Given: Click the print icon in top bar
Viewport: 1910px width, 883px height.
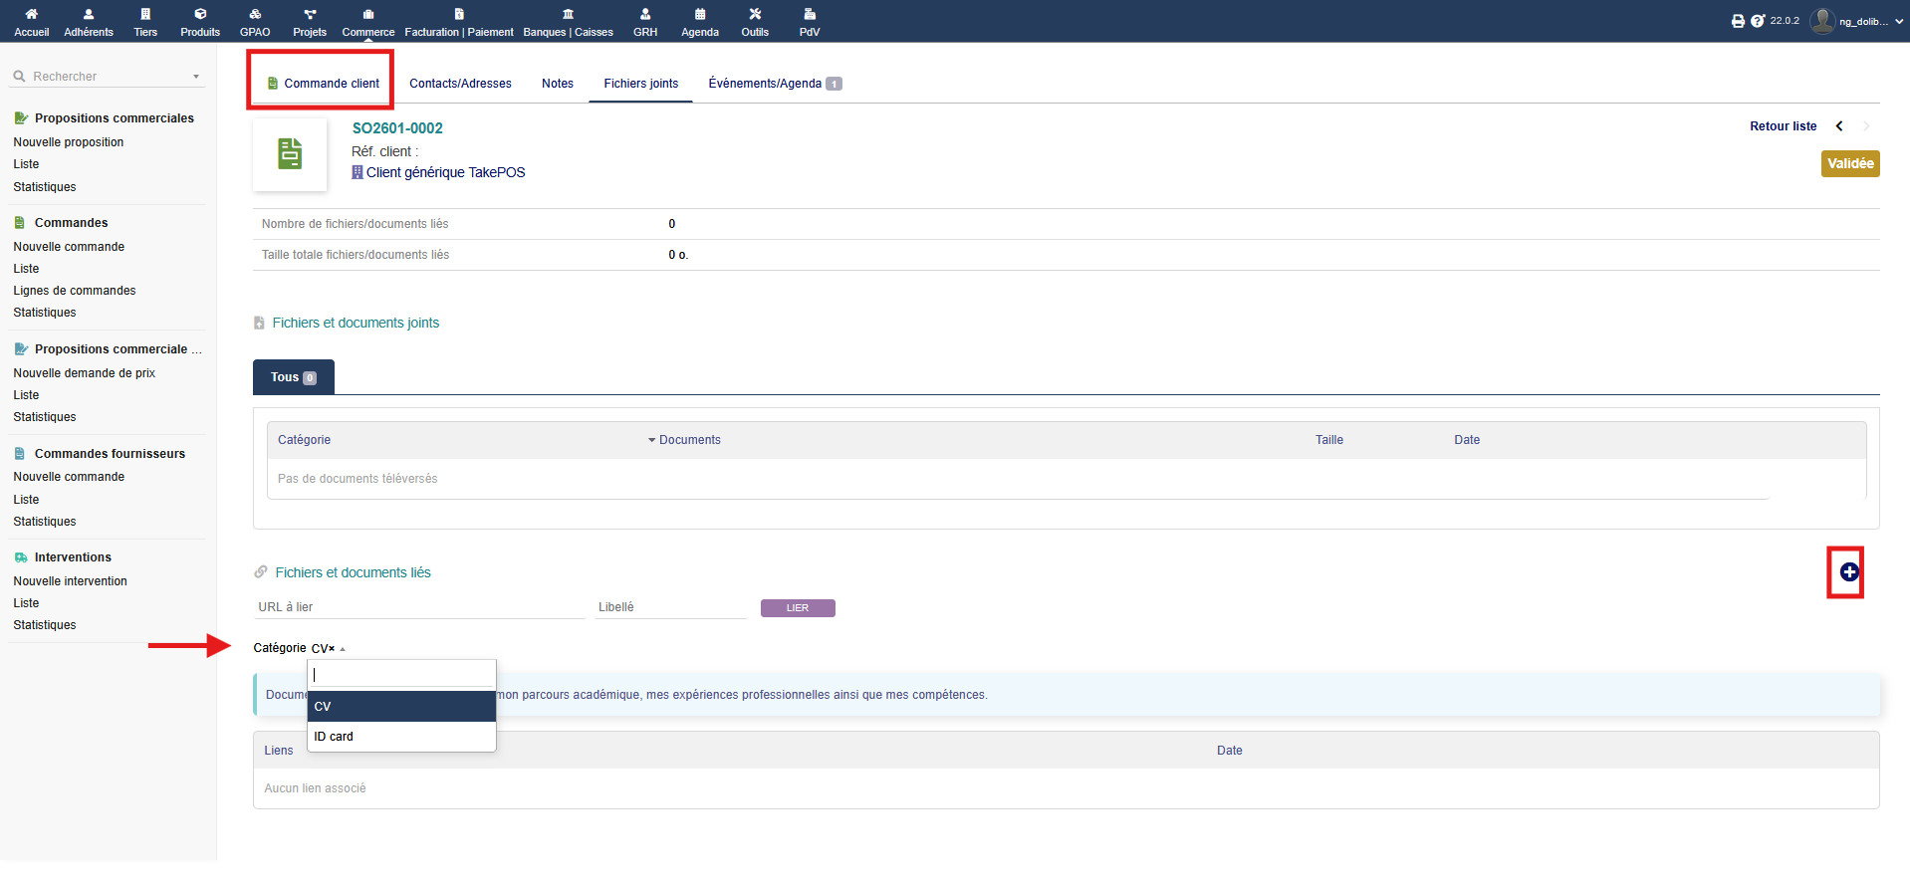Looking at the screenshot, I should tap(1738, 21).
